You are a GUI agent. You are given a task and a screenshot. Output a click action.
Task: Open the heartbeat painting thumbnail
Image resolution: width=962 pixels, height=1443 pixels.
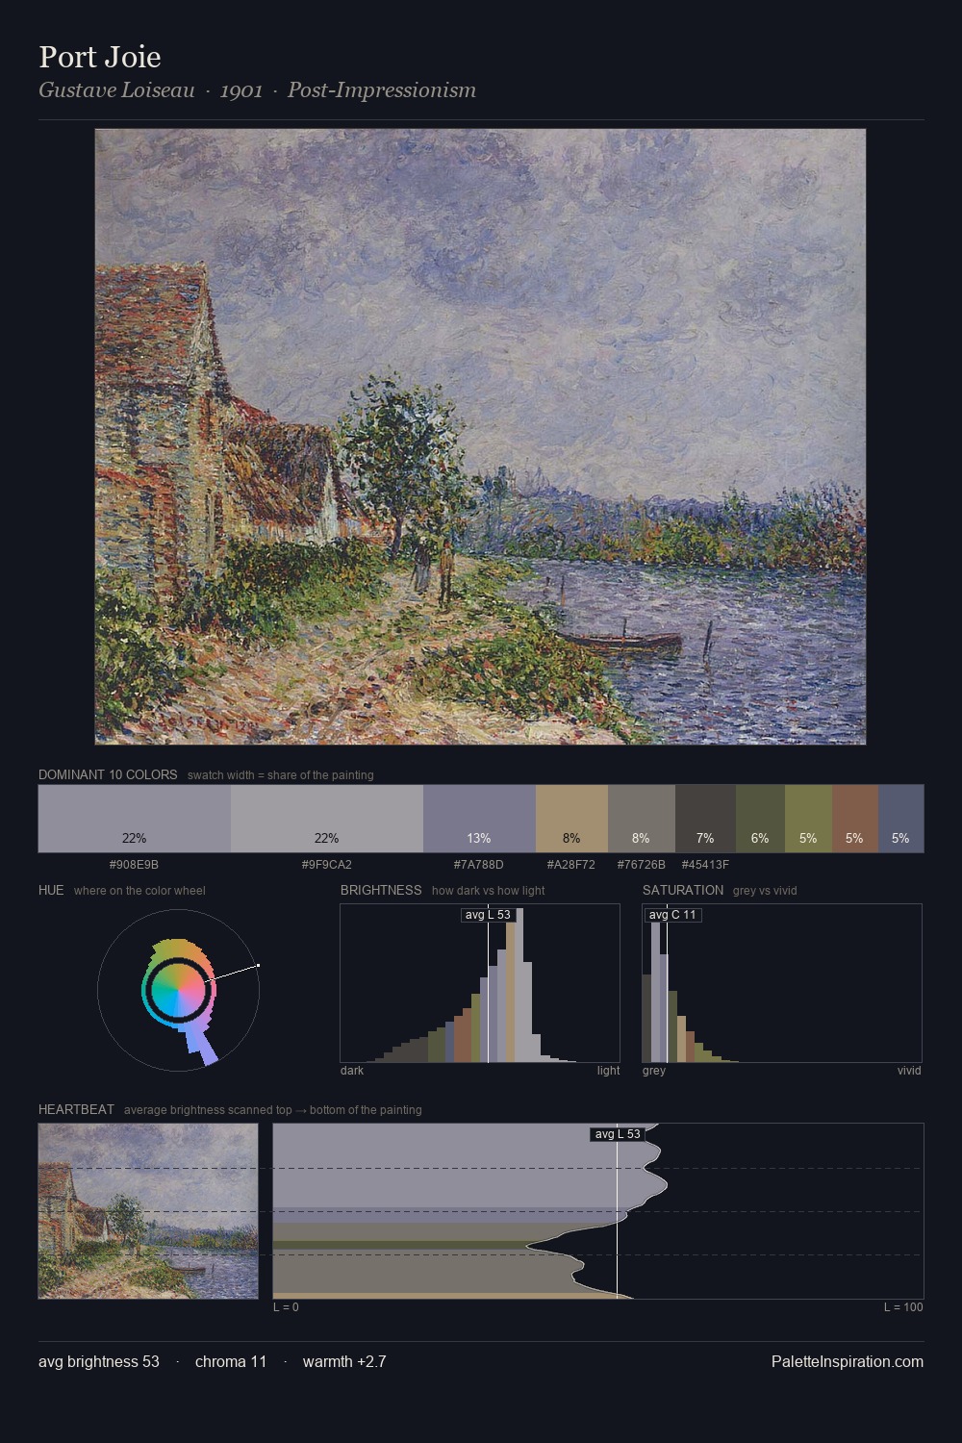tap(148, 1211)
